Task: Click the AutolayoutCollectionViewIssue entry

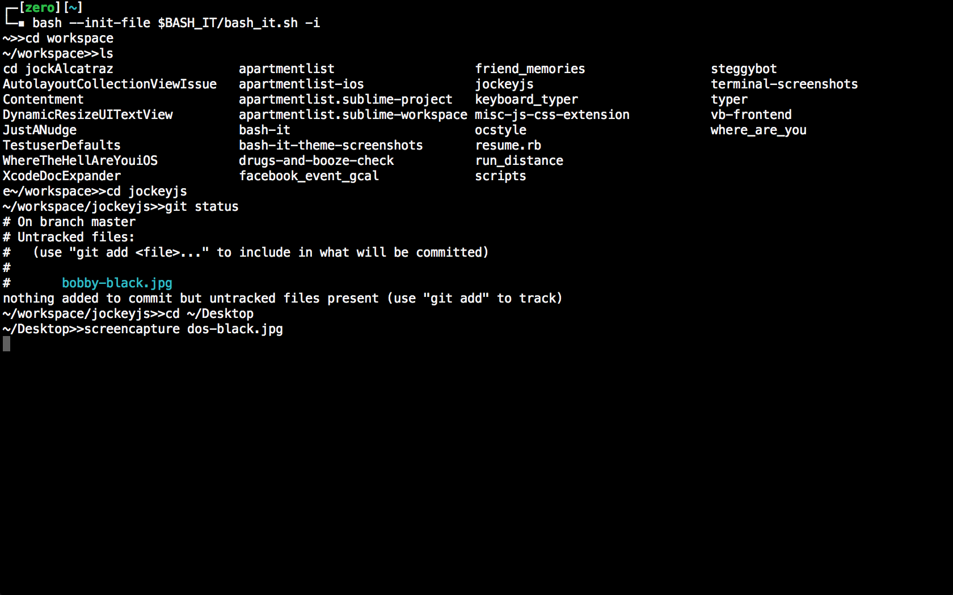Action: coord(109,84)
